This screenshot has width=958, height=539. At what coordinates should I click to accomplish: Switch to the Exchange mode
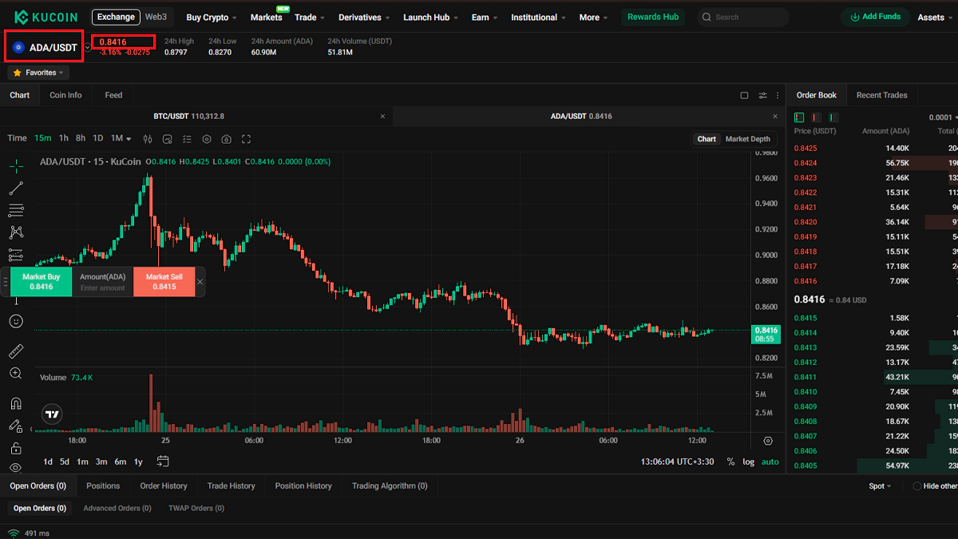pos(116,17)
